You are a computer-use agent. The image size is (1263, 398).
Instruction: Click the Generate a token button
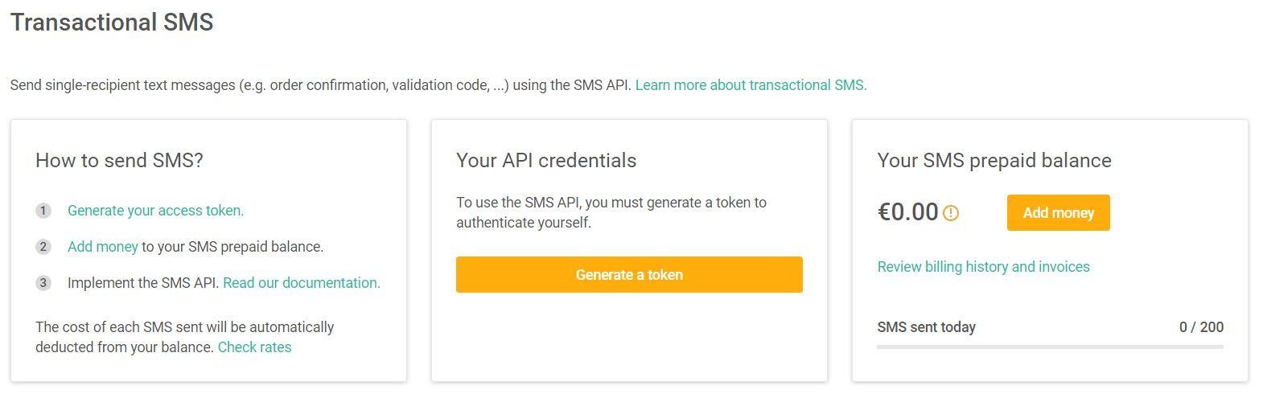(629, 275)
